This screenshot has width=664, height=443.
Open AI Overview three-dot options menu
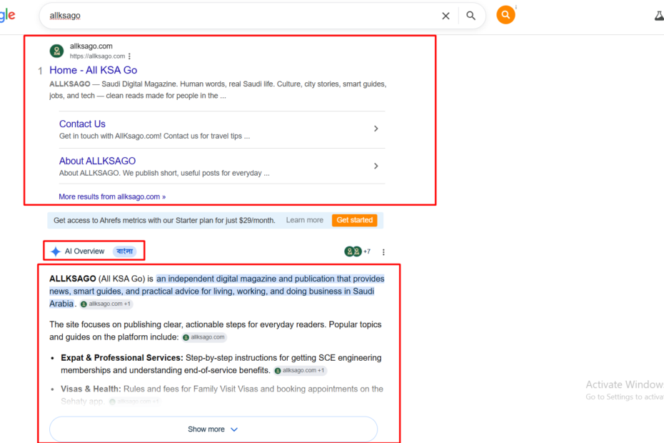coord(383,252)
